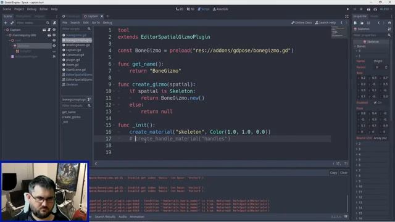Toggle alphabetical sorting of methods list
395x222 pixels.
pos(89,99)
